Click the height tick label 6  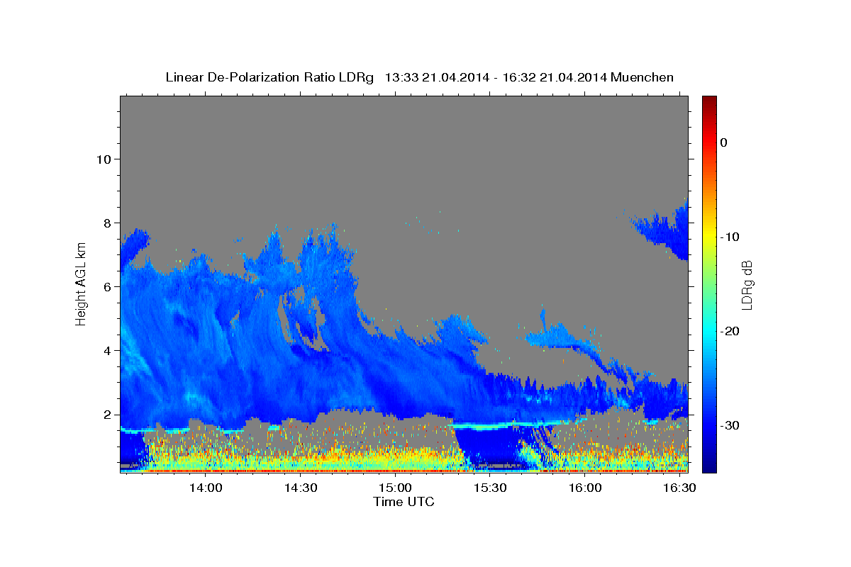tap(108, 286)
